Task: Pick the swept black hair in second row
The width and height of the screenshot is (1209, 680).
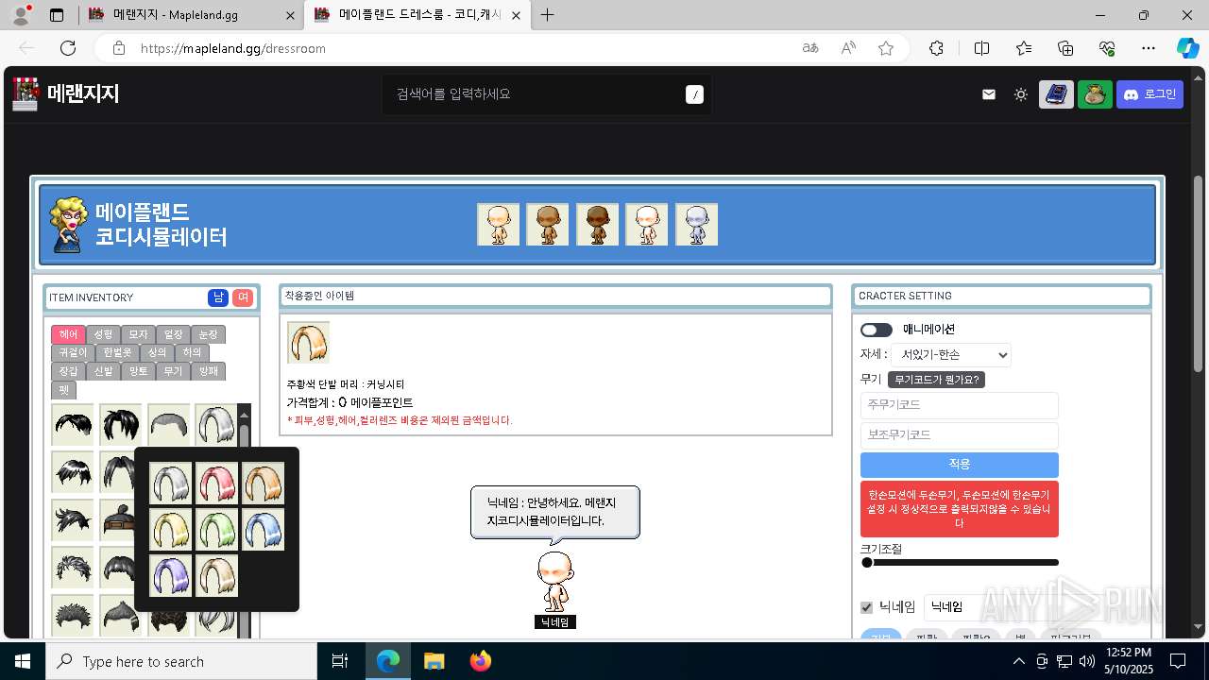Action: (73, 472)
